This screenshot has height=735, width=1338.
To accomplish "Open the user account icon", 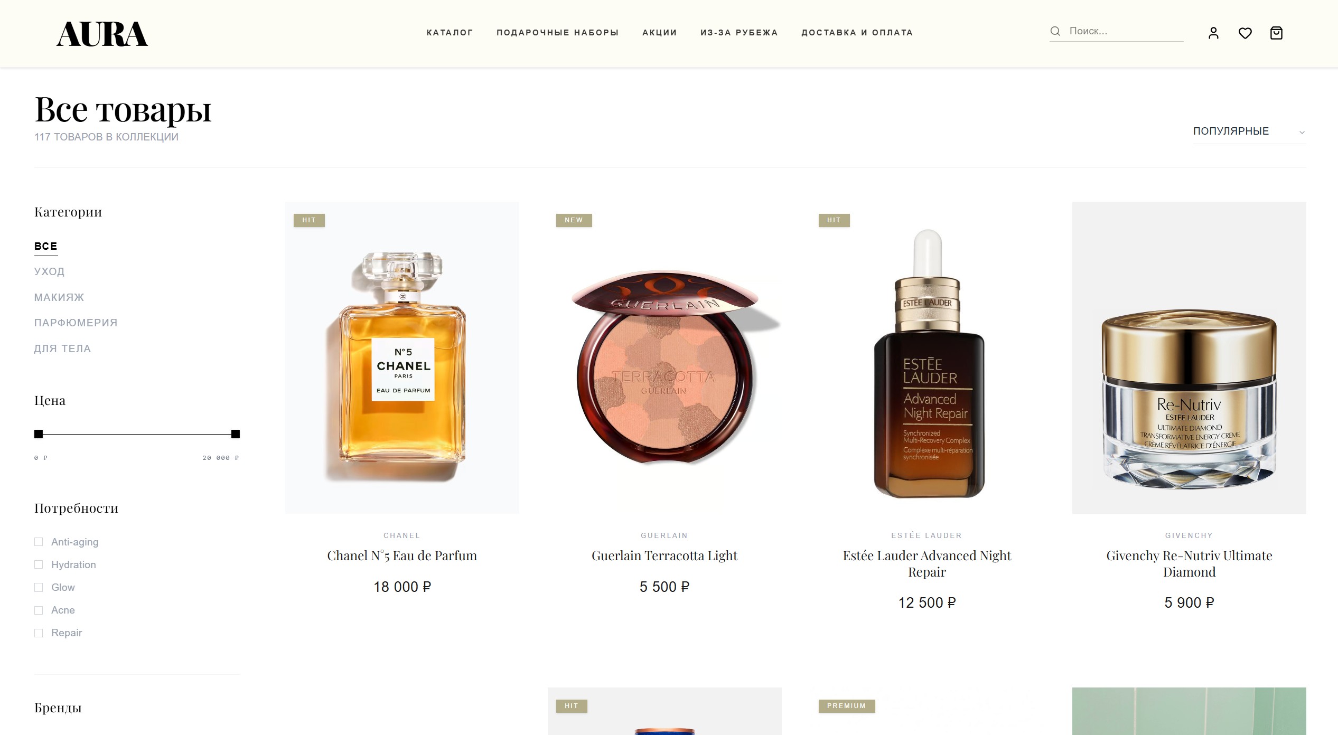I will [1213, 33].
